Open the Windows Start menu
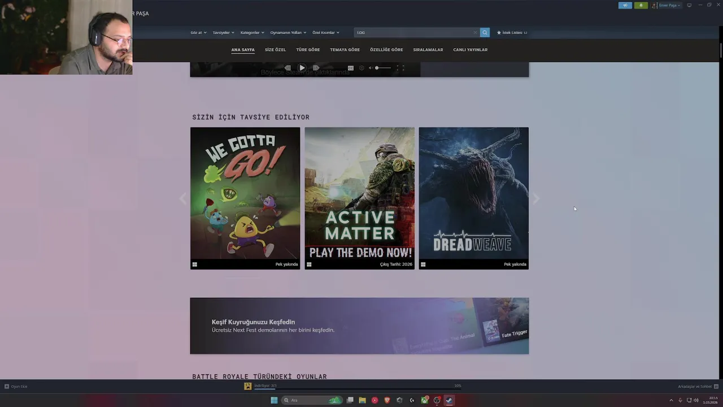This screenshot has width=723, height=407. [x=274, y=400]
